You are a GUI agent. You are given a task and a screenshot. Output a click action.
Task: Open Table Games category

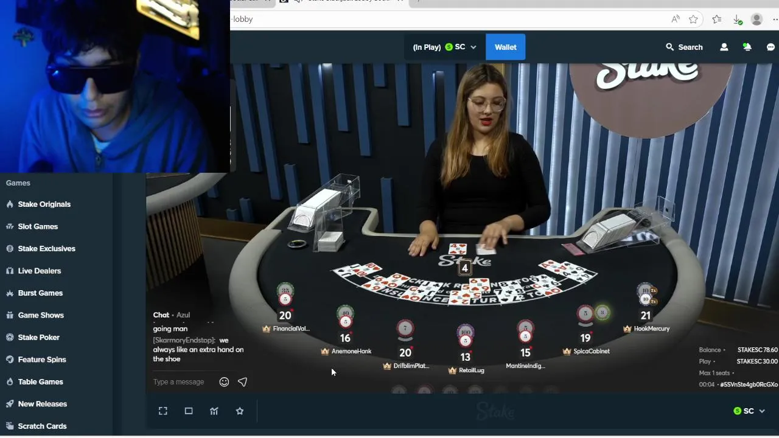click(x=41, y=382)
